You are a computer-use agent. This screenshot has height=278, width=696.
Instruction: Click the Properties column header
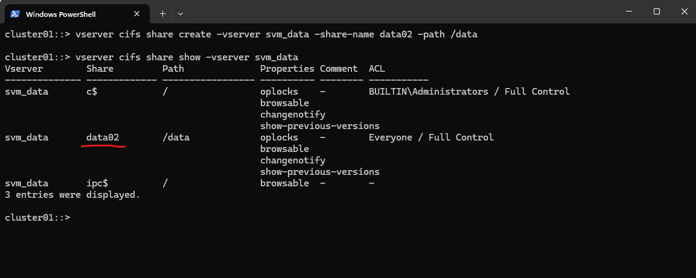(x=287, y=69)
